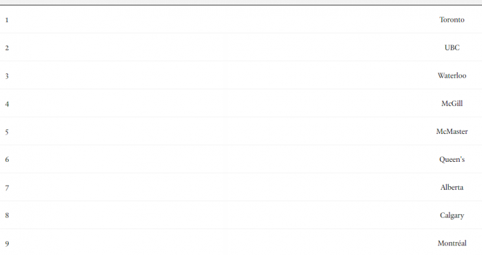Screen dimensions: 482x255
Task: Click rank number 2 cell
Action: [x=7, y=48]
